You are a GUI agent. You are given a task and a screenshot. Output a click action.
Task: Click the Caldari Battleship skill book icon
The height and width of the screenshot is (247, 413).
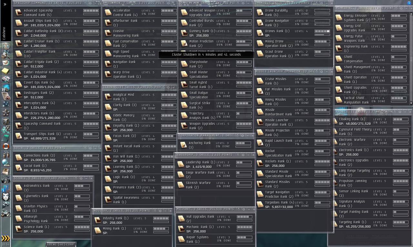pos(19,33)
